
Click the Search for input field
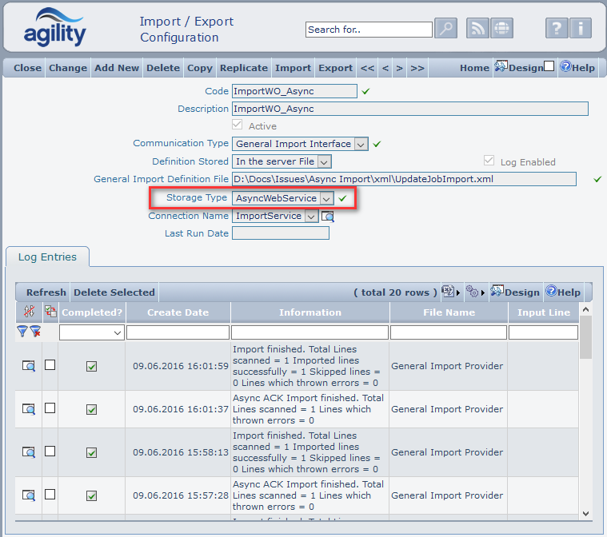pyautogui.click(x=369, y=30)
